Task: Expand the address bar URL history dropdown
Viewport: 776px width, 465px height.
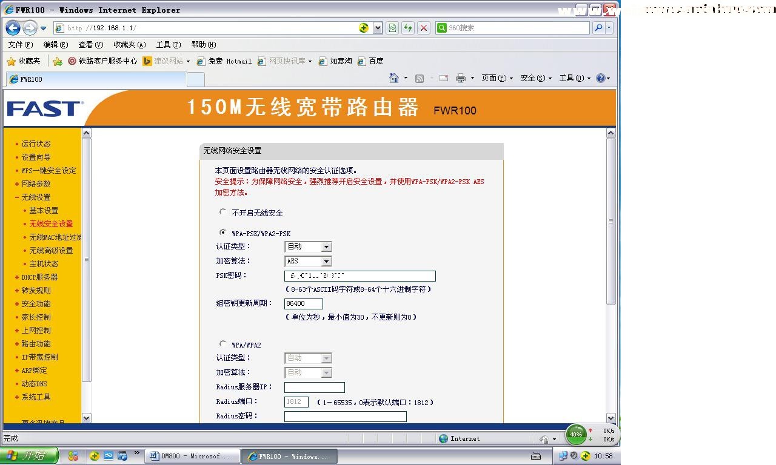Action: [378, 28]
